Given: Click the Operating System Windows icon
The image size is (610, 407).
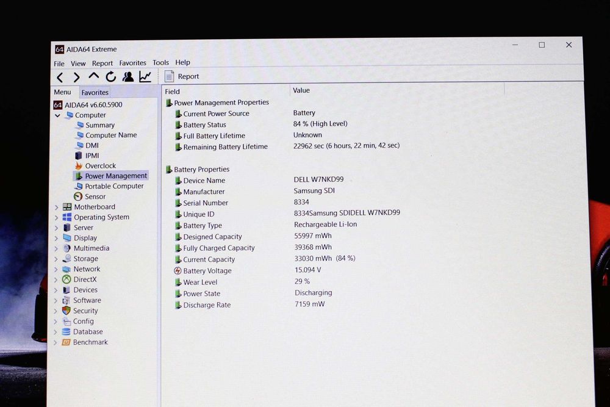Looking at the screenshot, I should [x=67, y=217].
